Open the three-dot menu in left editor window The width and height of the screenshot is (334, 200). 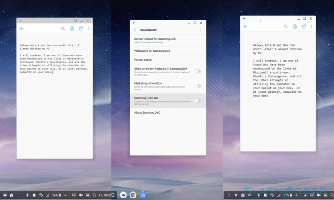89,29
